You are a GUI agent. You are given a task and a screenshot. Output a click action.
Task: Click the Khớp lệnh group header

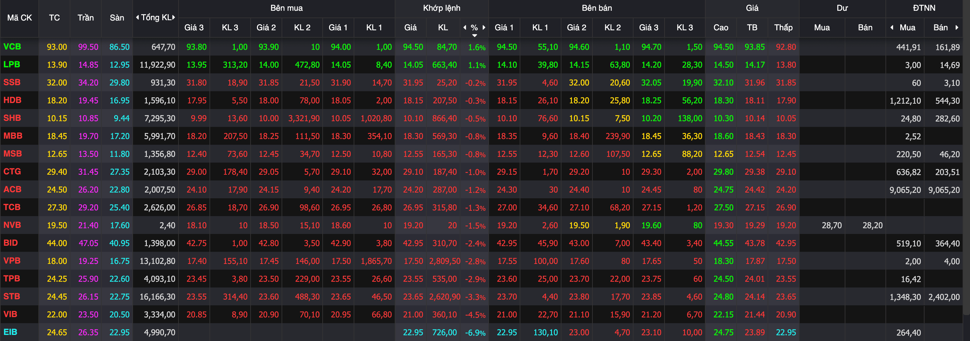point(441,8)
